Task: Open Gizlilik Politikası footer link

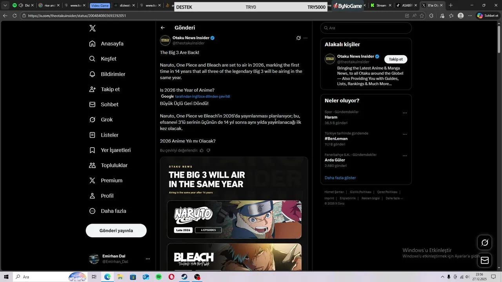Action: pyautogui.click(x=360, y=192)
